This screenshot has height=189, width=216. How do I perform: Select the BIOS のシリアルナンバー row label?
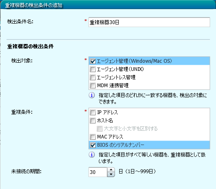120,145
